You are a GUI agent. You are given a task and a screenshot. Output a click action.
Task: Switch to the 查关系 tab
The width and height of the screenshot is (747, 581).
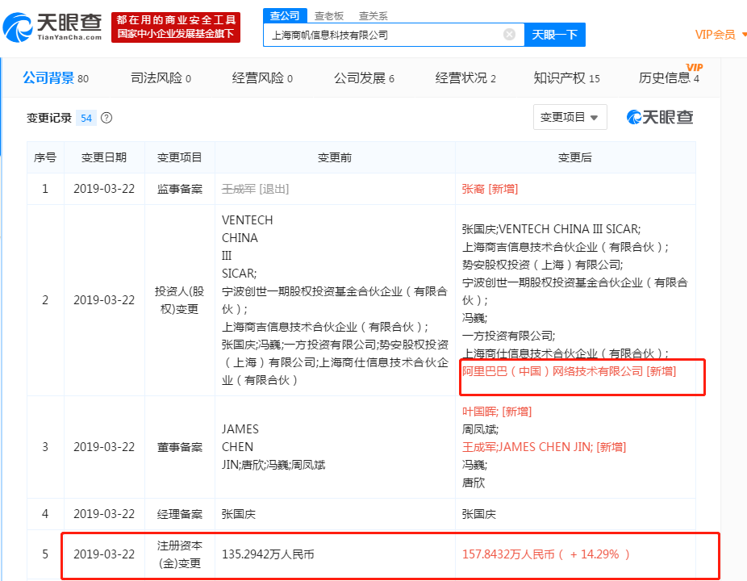point(372,15)
